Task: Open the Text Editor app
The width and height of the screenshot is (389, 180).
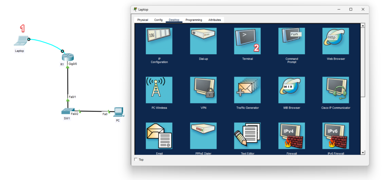Action: pyautogui.click(x=247, y=136)
